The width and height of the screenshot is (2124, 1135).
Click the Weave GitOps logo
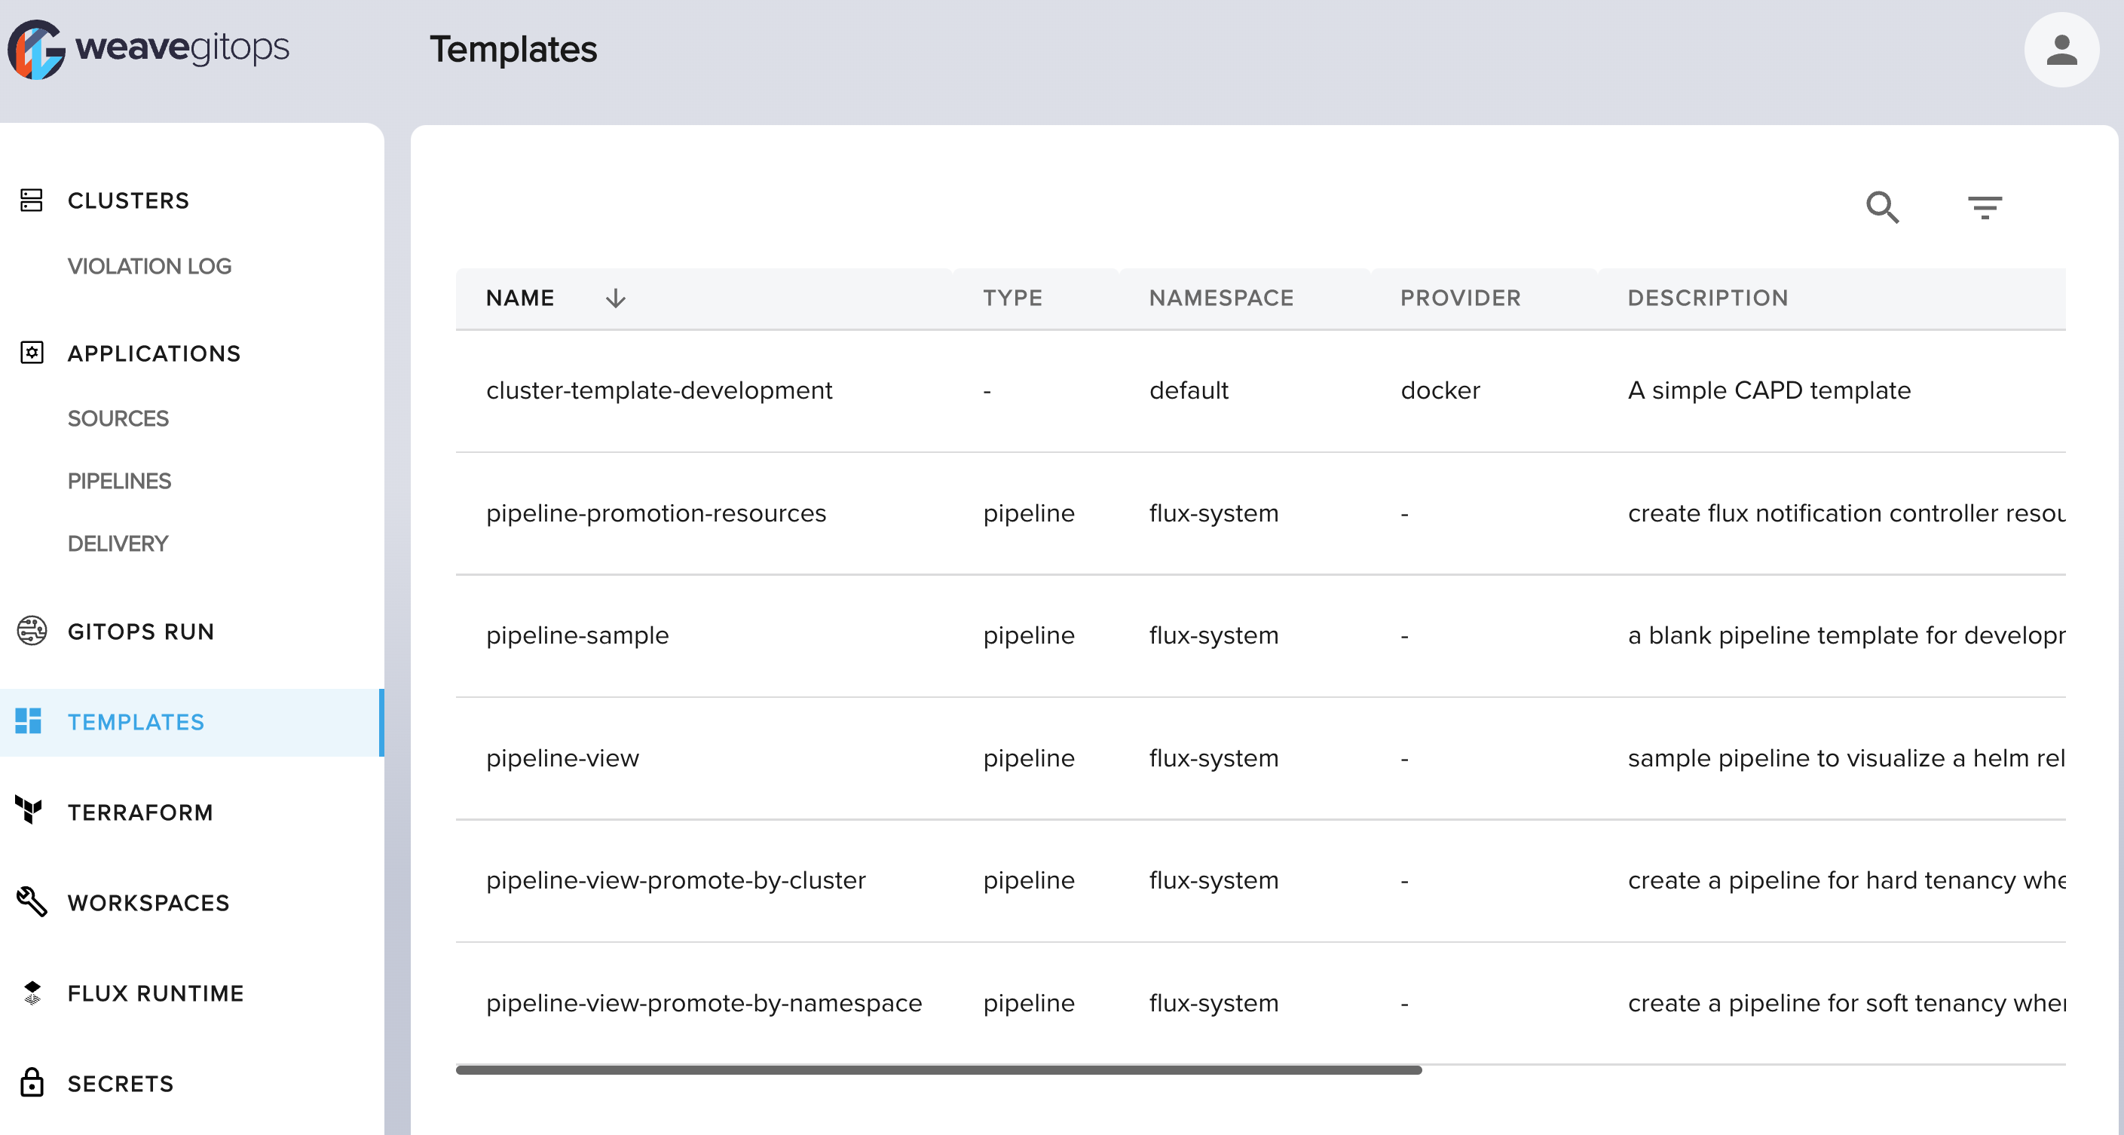pyautogui.click(x=148, y=50)
